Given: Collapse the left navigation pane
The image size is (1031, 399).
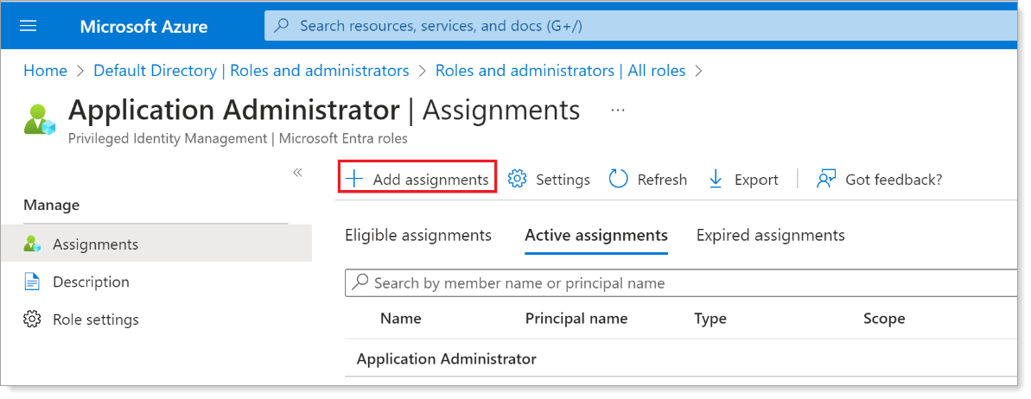Looking at the screenshot, I should coord(297,172).
